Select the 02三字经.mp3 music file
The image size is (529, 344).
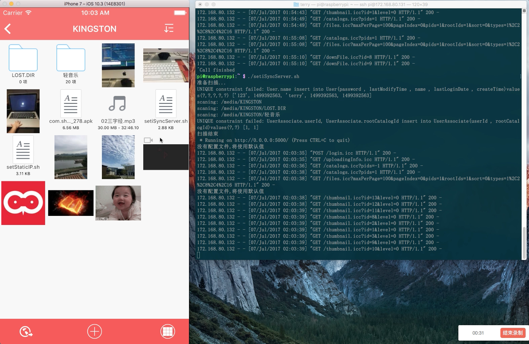tap(117, 104)
